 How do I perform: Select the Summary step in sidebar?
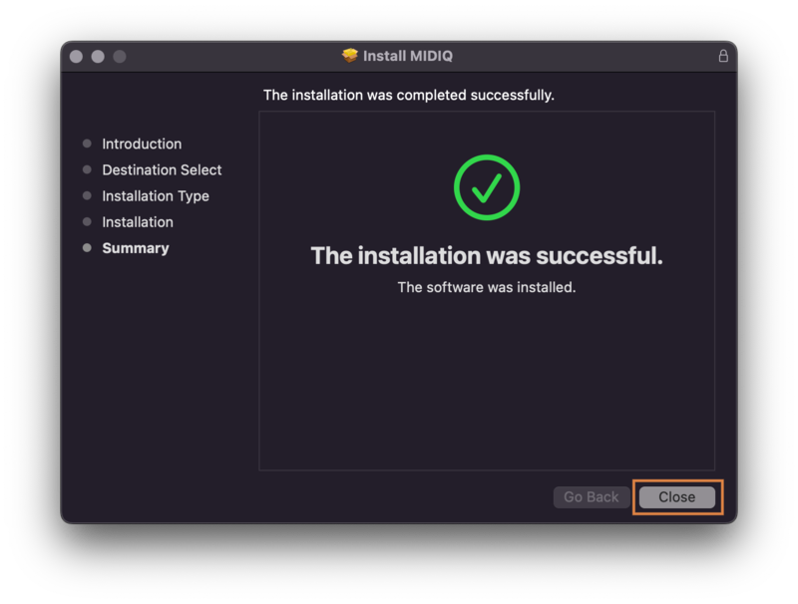(136, 247)
